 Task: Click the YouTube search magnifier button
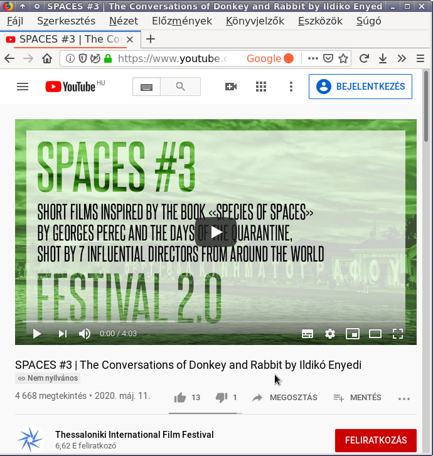click(x=181, y=87)
